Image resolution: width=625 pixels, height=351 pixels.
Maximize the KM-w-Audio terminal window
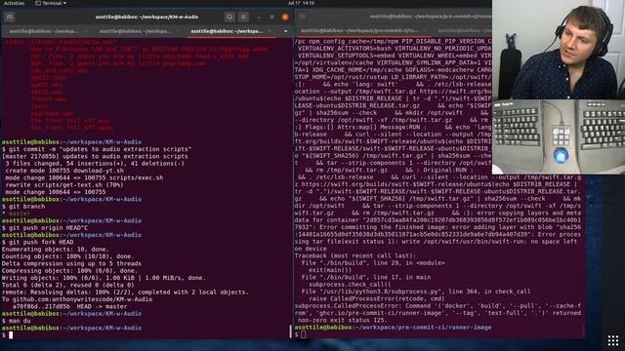(271, 18)
